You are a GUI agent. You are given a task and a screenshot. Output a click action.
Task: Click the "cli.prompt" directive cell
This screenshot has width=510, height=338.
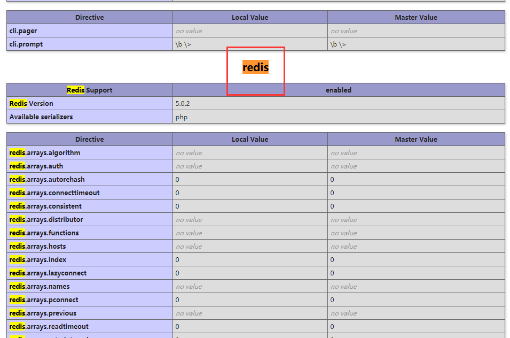click(89, 44)
